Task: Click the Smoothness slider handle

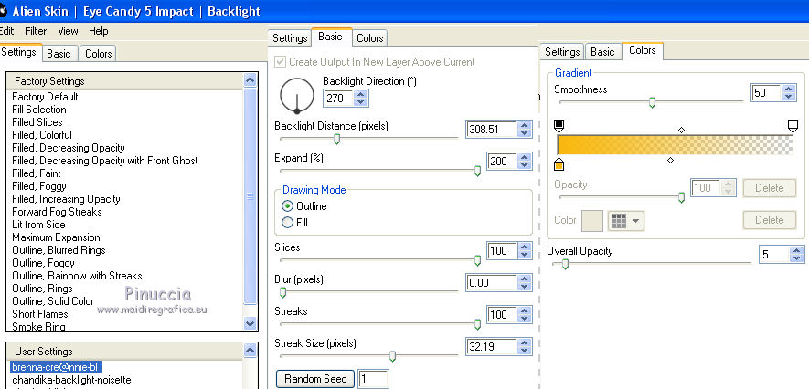Action: [x=652, y=102]
